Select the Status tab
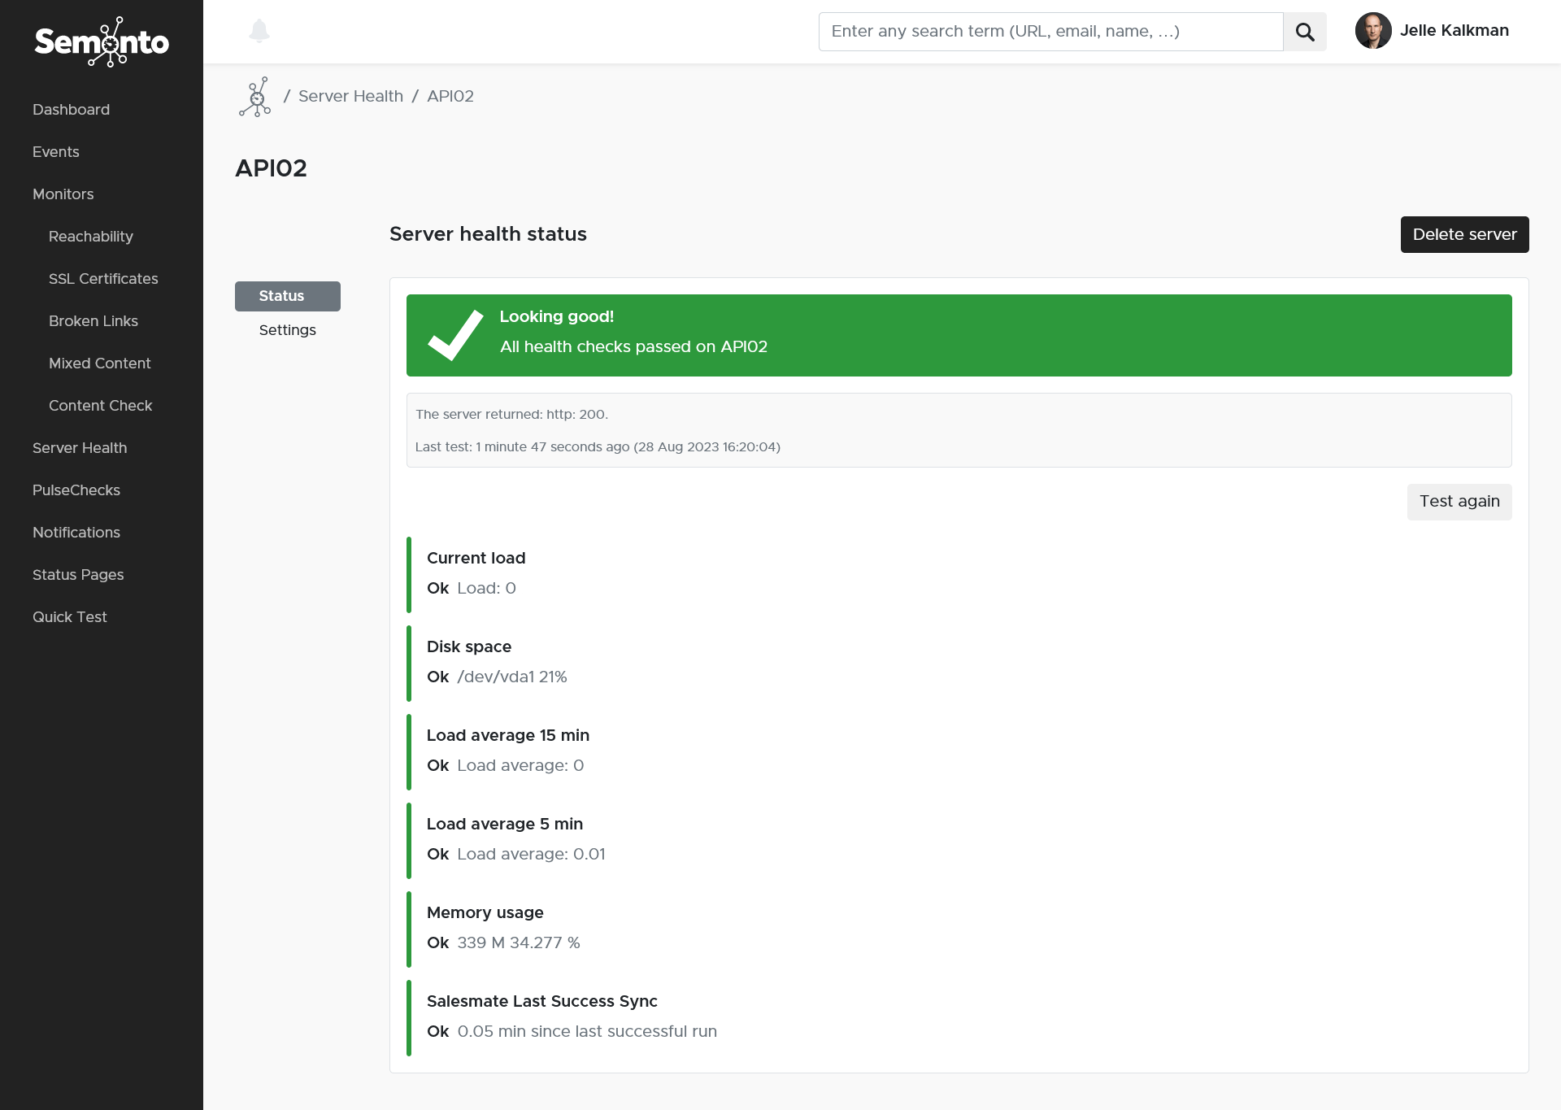Screen dimensions: 1561x1110 [x=288, y=296]
